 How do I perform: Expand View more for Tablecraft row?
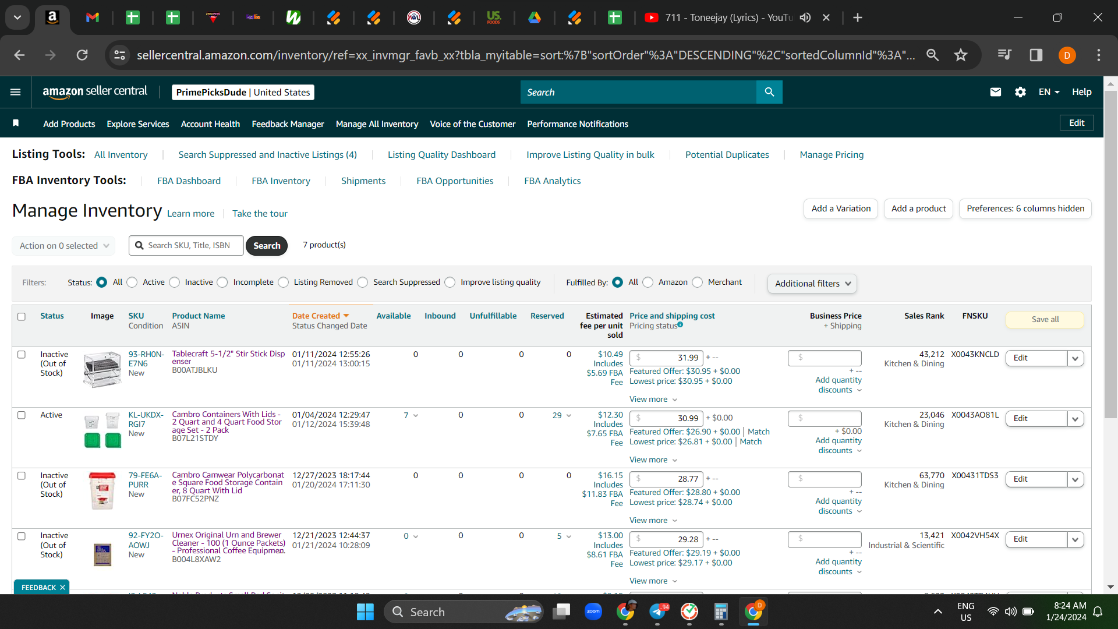(653, 399)
